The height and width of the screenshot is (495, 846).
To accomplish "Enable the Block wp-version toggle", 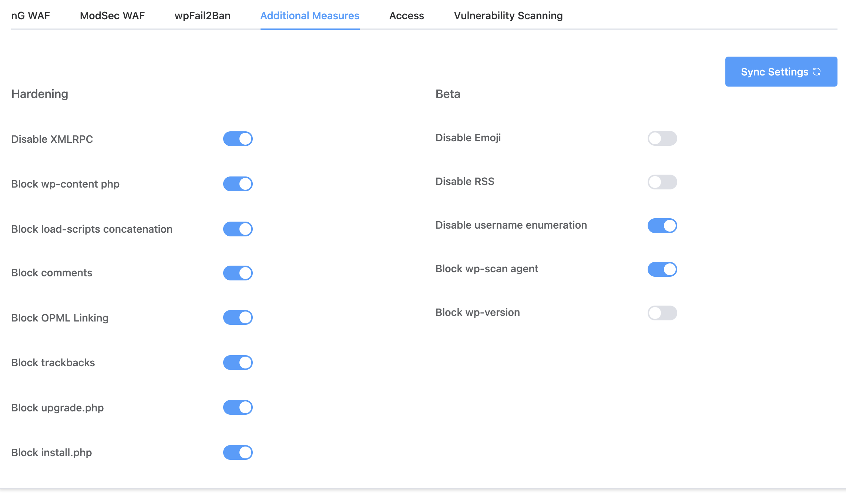I will click(x=662, y=313).
